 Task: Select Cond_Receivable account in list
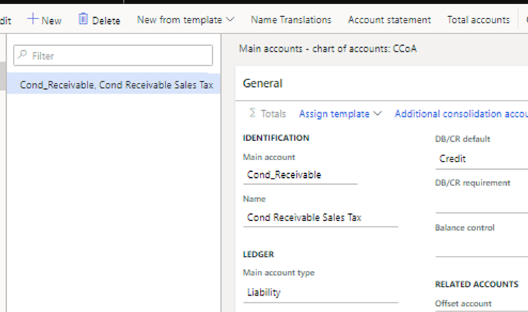[116, 85]
